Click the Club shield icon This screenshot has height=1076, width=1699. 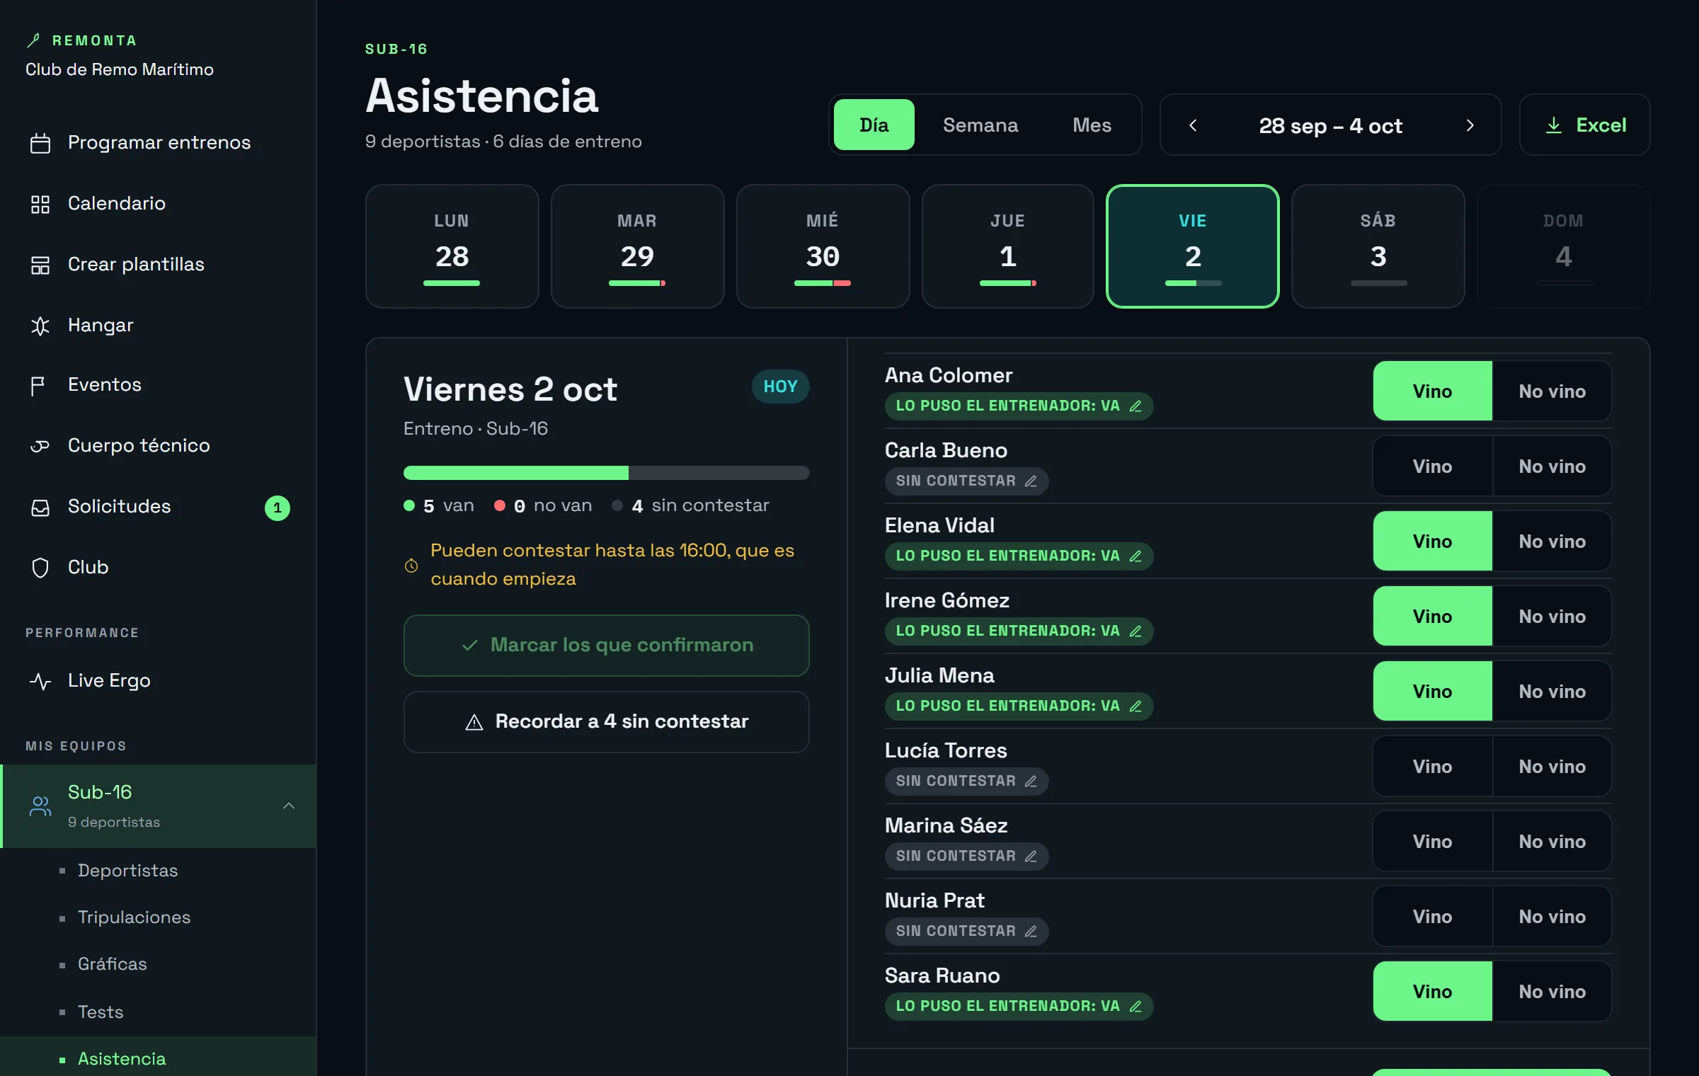(40, 568)
